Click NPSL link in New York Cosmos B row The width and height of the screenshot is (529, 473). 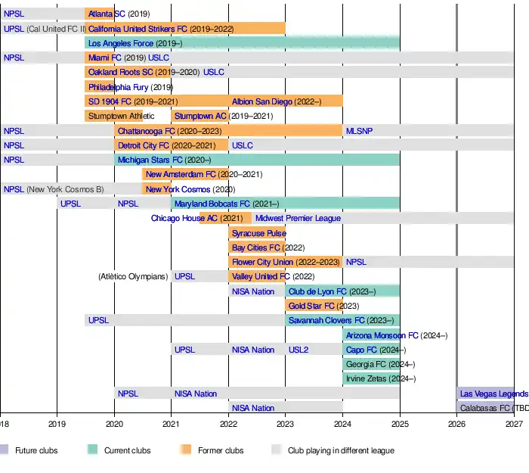[14, 189]
